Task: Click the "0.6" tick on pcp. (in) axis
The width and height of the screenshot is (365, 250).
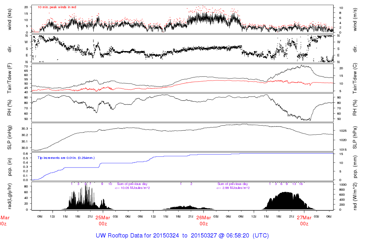Action: click(26, 154)
